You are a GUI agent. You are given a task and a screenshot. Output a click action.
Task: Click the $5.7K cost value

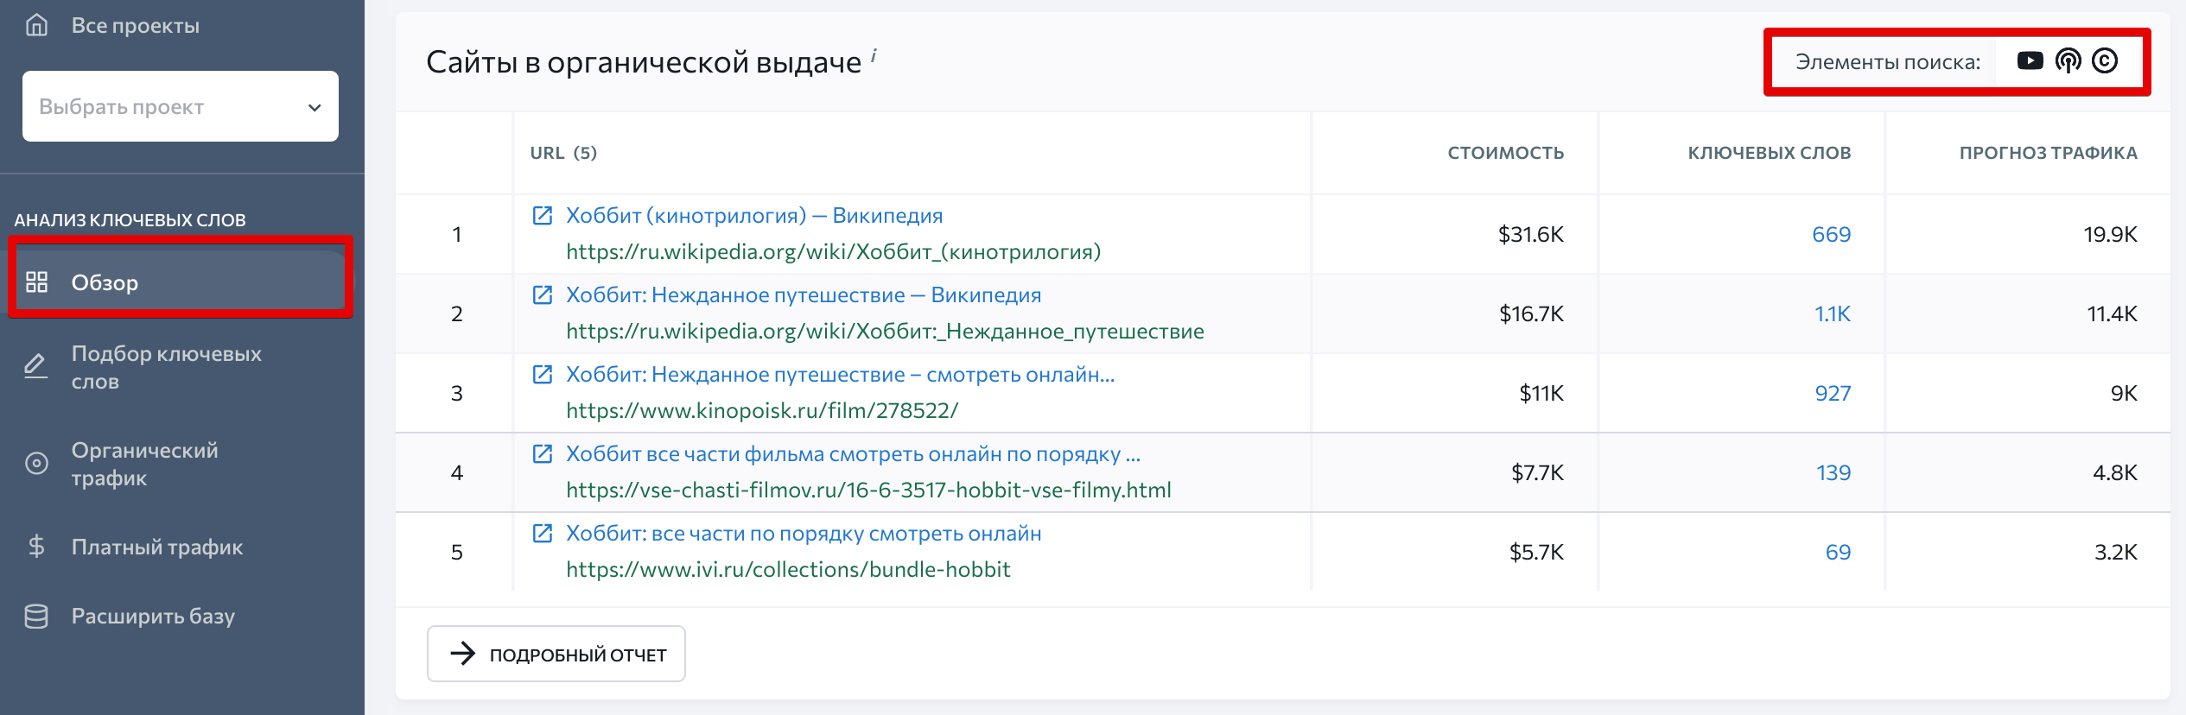click(x=1536, y=553)
